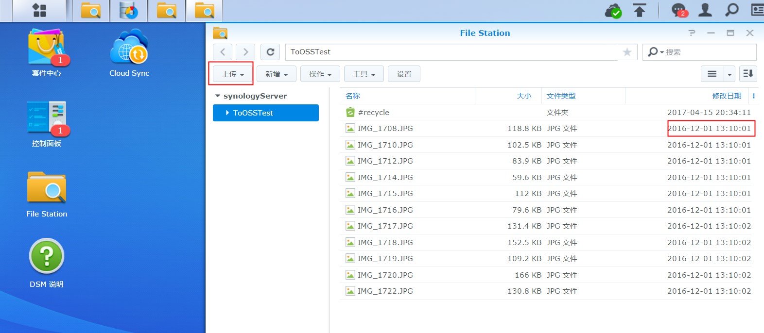Image resolution: width=764 pixels, height=333 pixels.
Task: Click the File Station window title
Action: (485, 33)
